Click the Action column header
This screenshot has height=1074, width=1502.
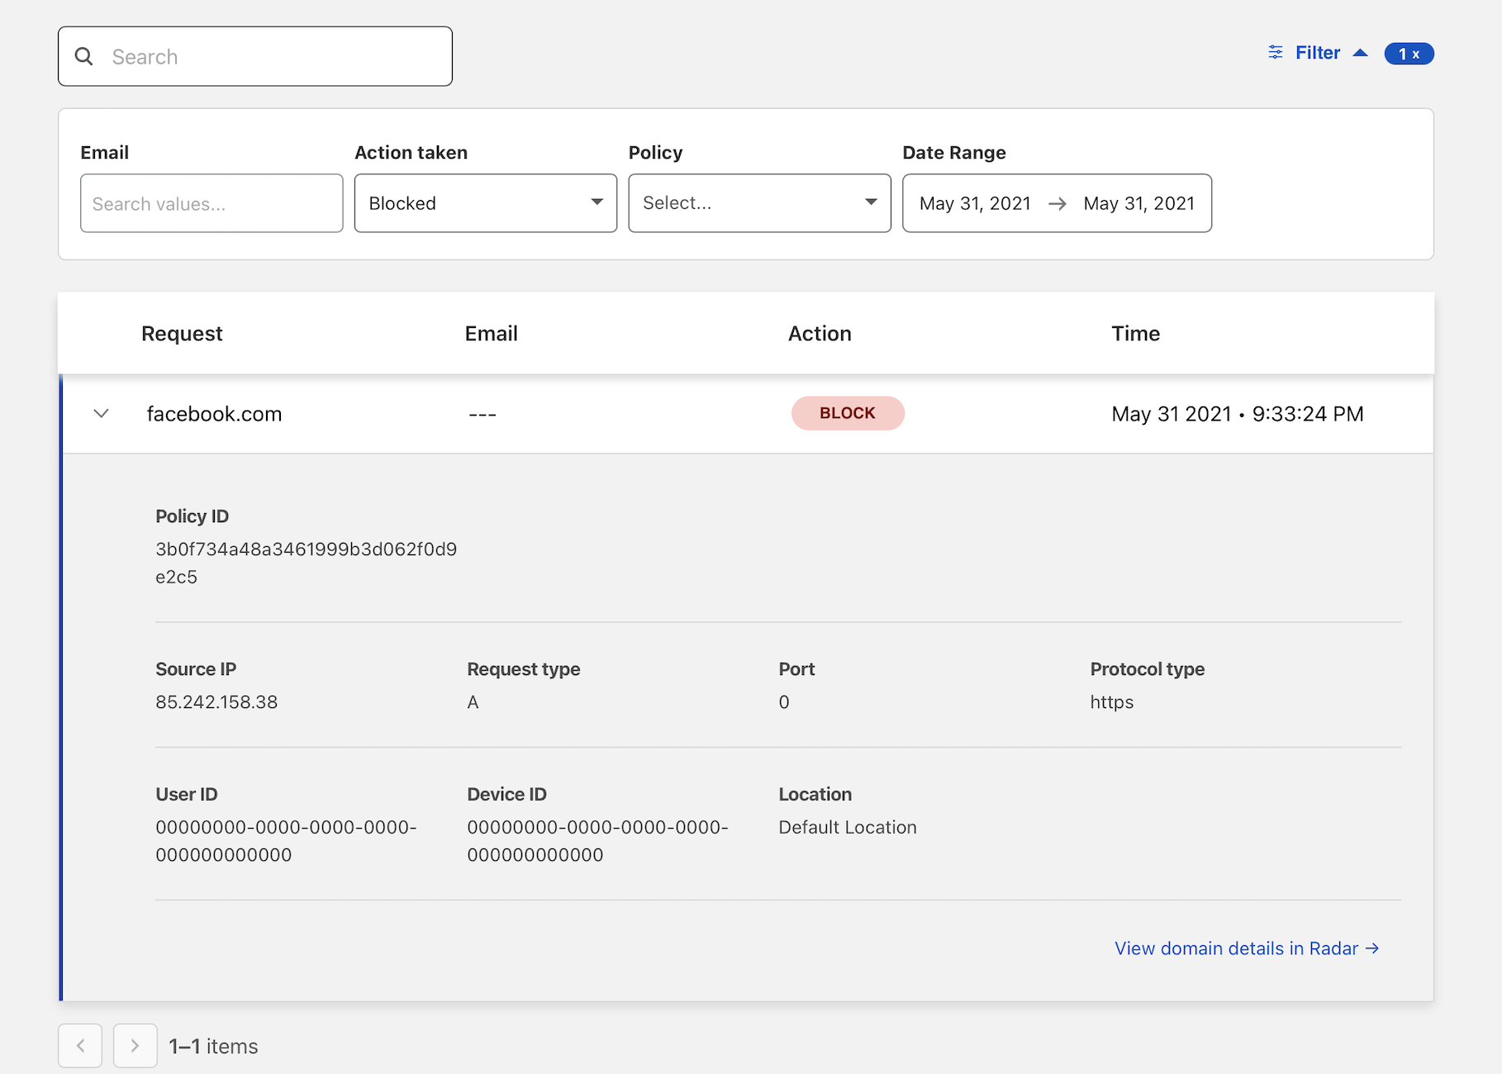819,334
